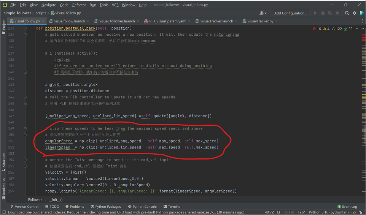Open the VCS menu
The image size is (366, 215).
[x=115, y=5]
